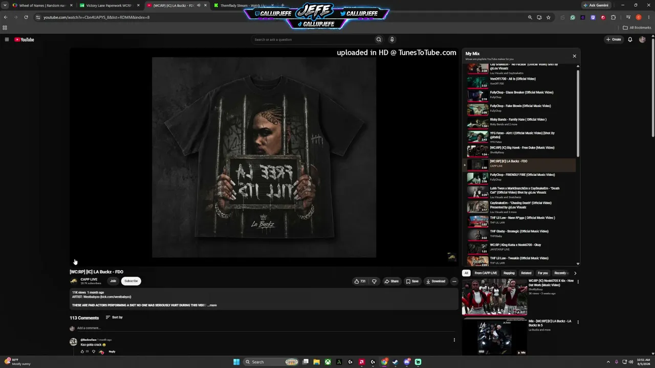The image size is (655, 368).
Task: Open All Bookmarks folder
Action: (637, 28)
